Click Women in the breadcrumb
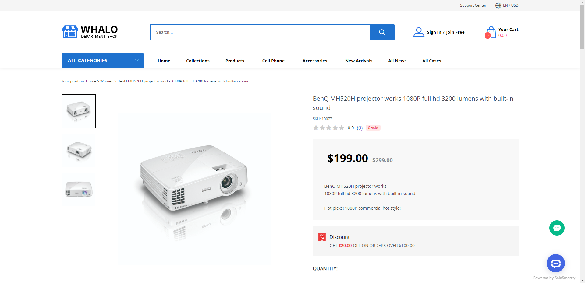The height and width of the screenshot is (283, 585). pos(107,81)
